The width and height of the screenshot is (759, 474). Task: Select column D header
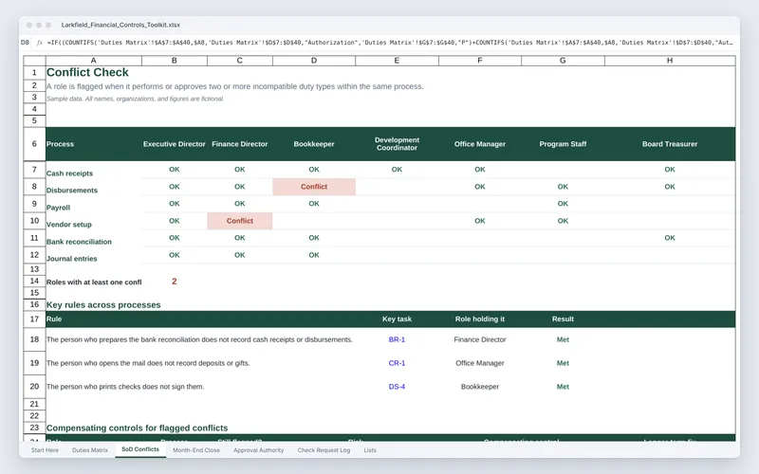coord(314,61)
